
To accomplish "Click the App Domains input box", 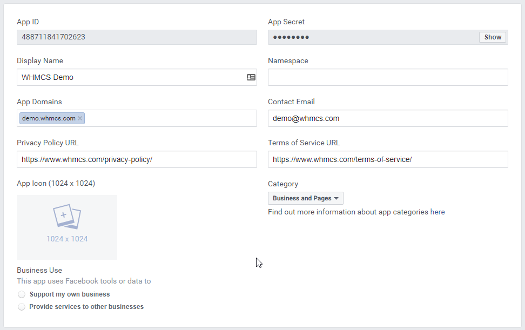I will (137, 118).
